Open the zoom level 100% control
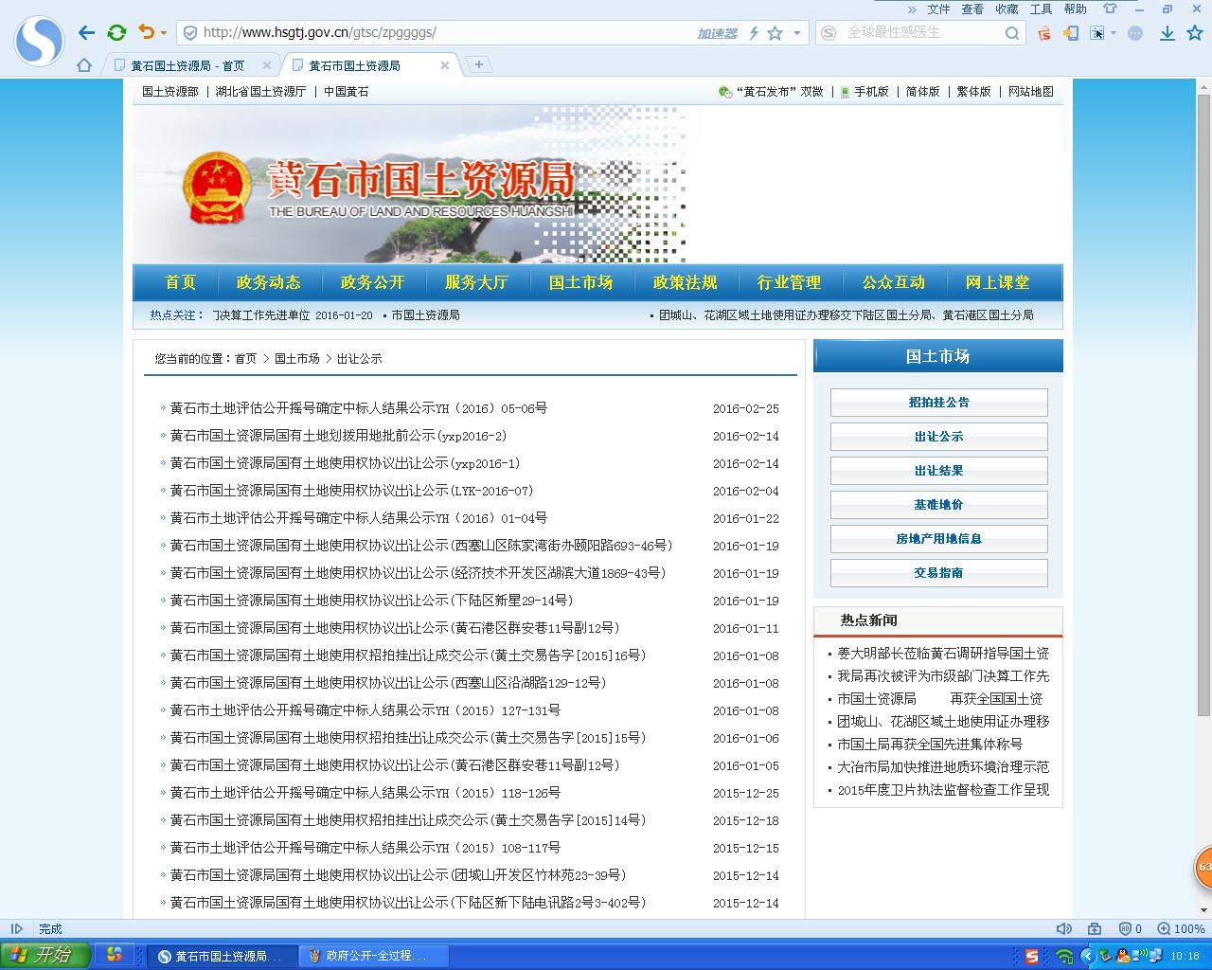 click(1182, 929)
